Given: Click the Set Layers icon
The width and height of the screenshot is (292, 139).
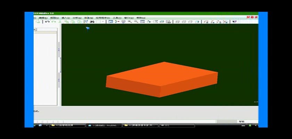Looking at the screenshot, I should click(x=162, y=22).
